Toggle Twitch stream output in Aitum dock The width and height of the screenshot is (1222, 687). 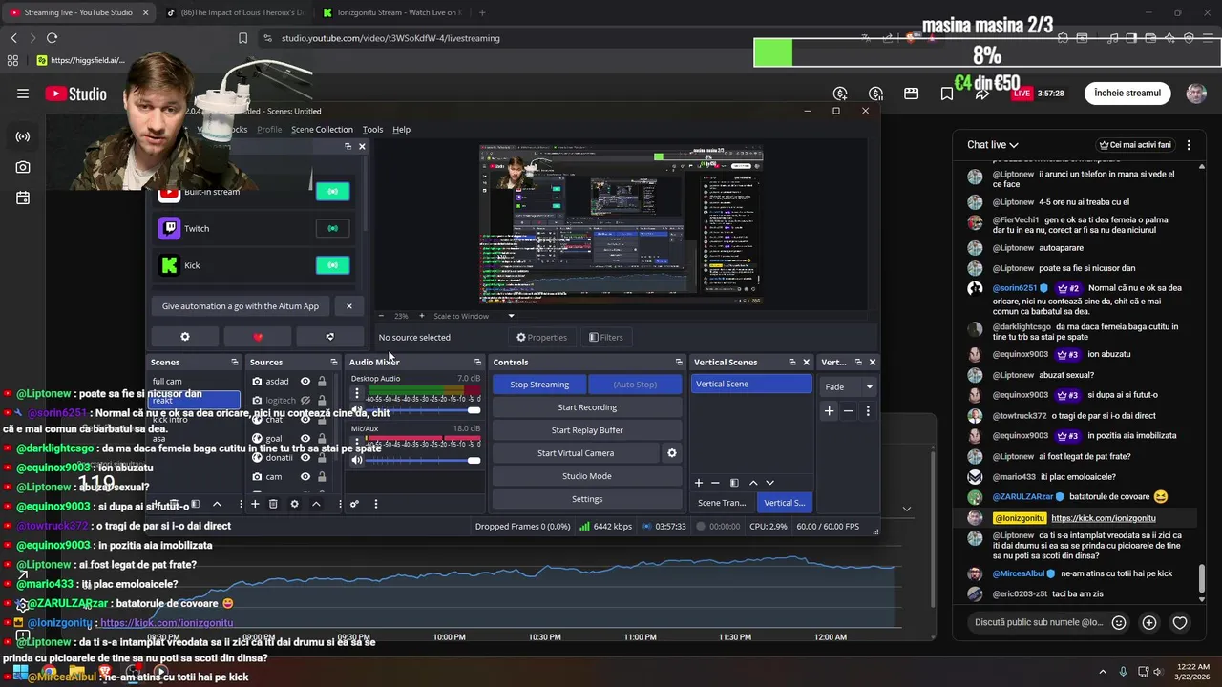332,228
